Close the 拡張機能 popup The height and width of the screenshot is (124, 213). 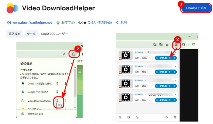pos(71,63)
